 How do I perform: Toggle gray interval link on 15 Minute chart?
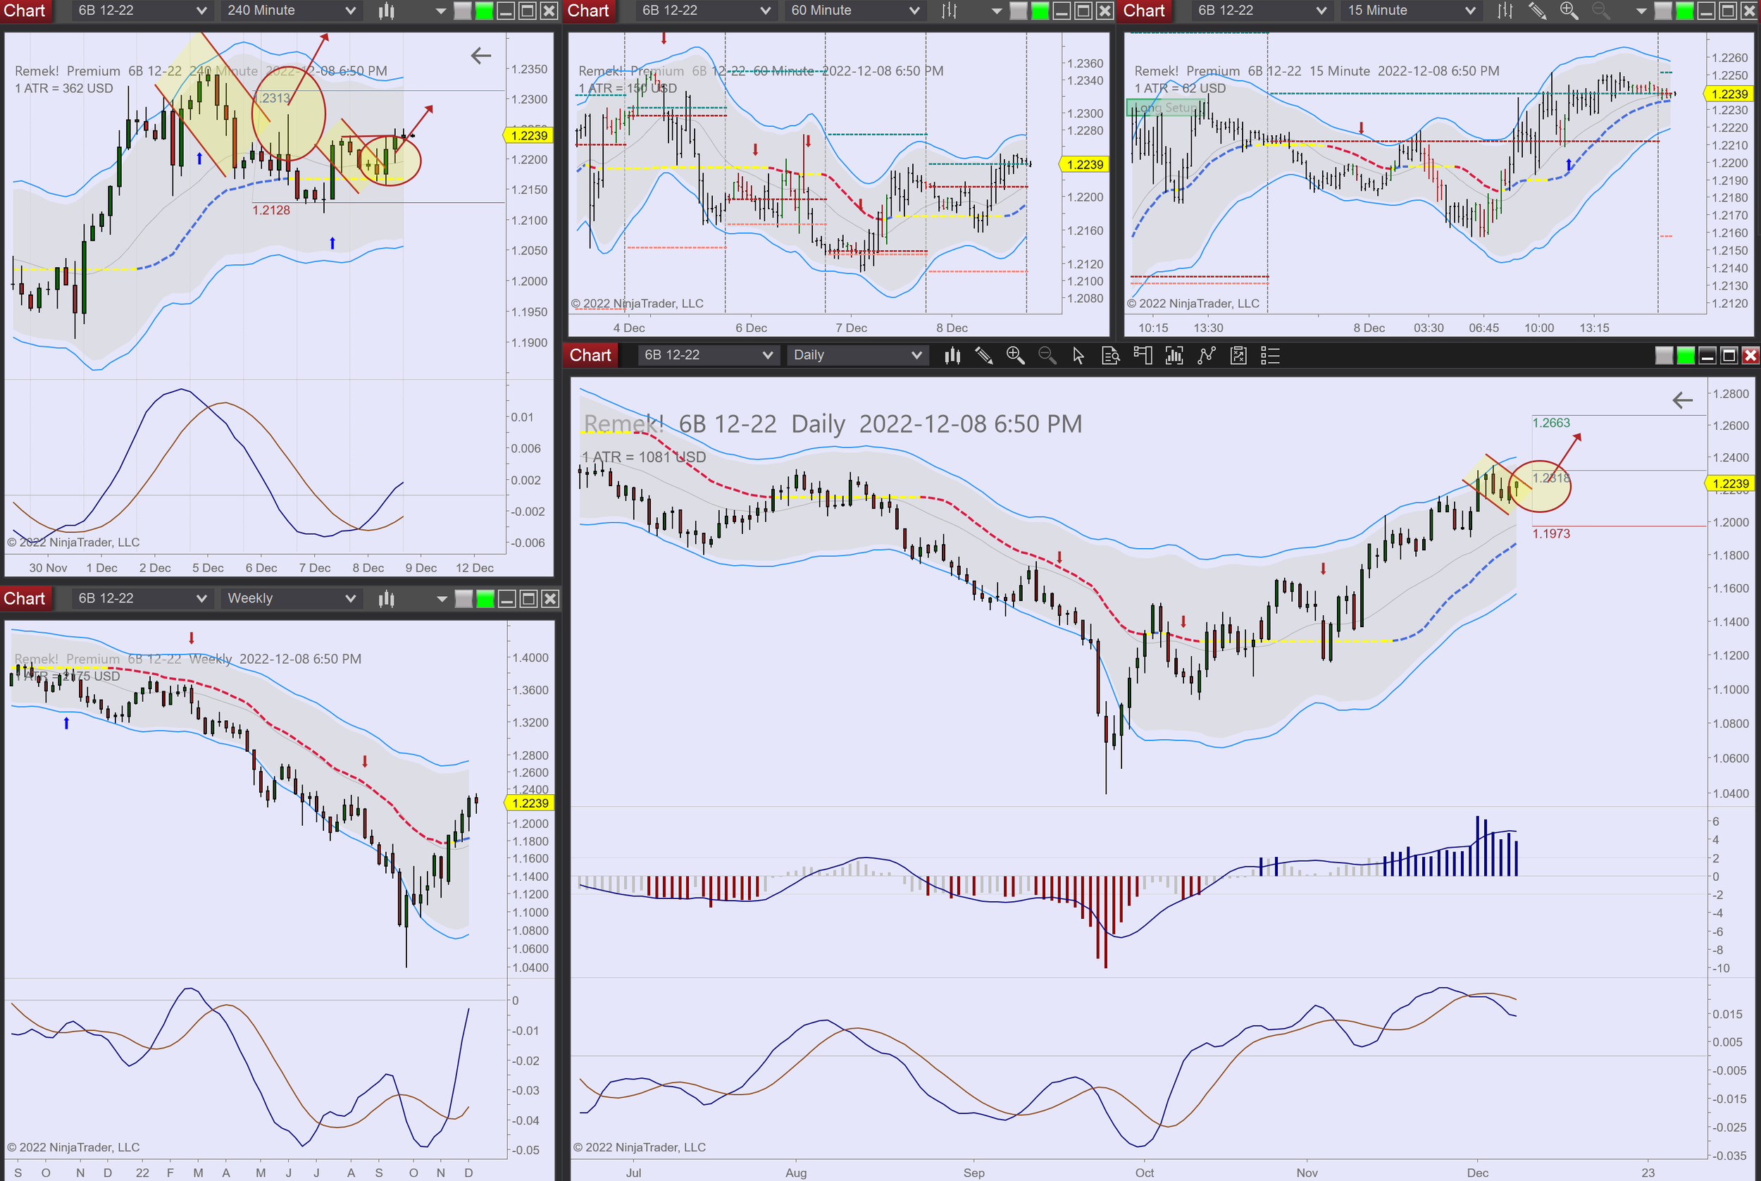coord(1662,11)
